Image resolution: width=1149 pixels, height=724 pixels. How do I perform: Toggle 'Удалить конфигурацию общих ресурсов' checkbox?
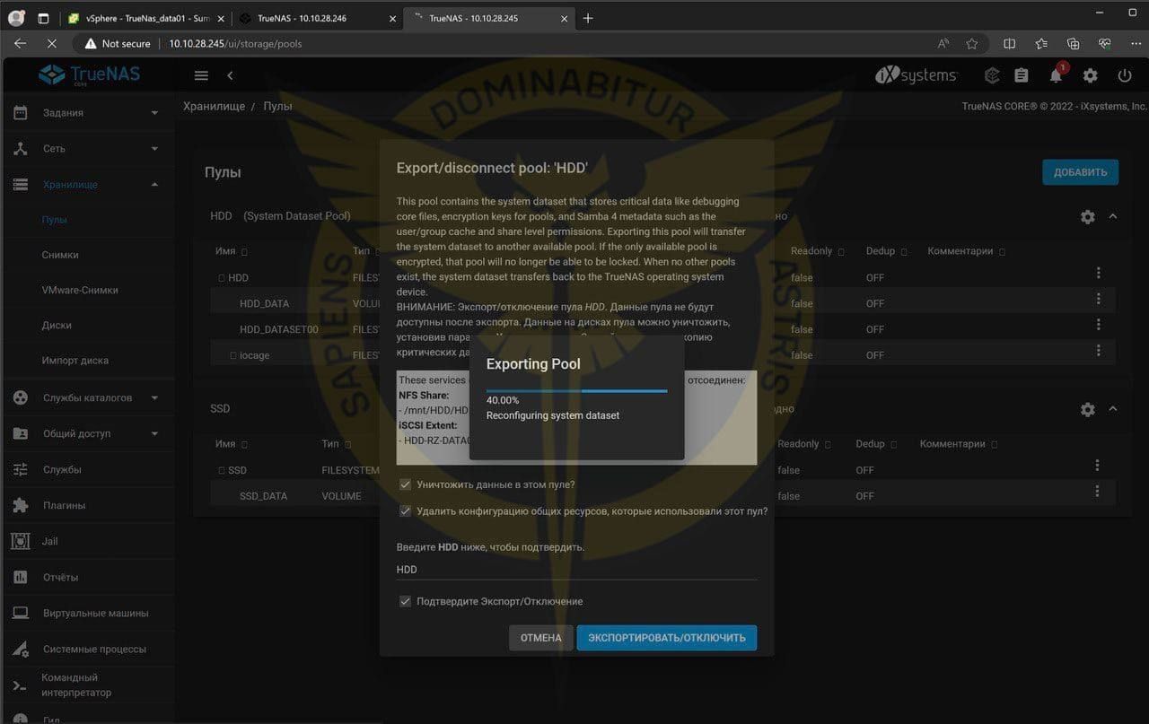pos(405,511)
